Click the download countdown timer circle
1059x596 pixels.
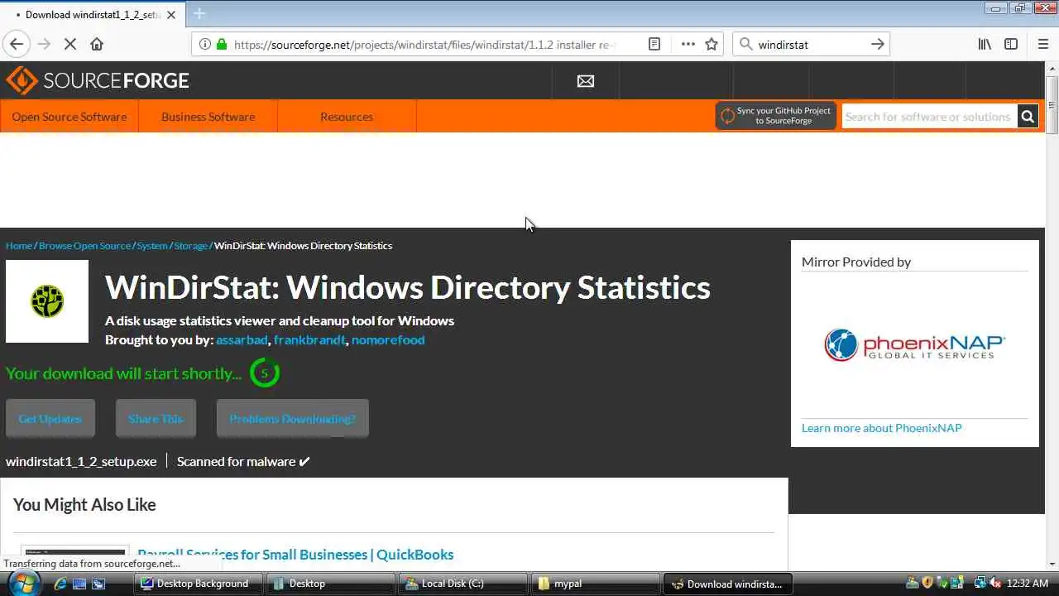(x=265, y=373)
